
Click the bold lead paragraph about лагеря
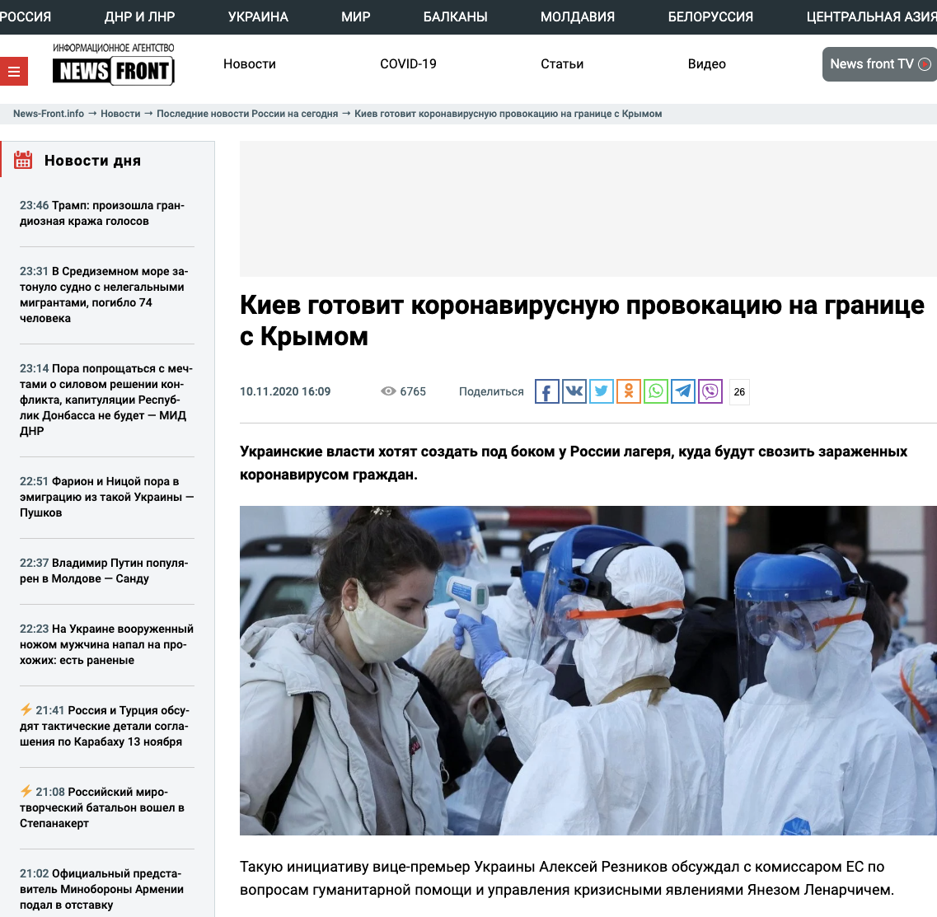pyautogui.click(x=574, y=463)
